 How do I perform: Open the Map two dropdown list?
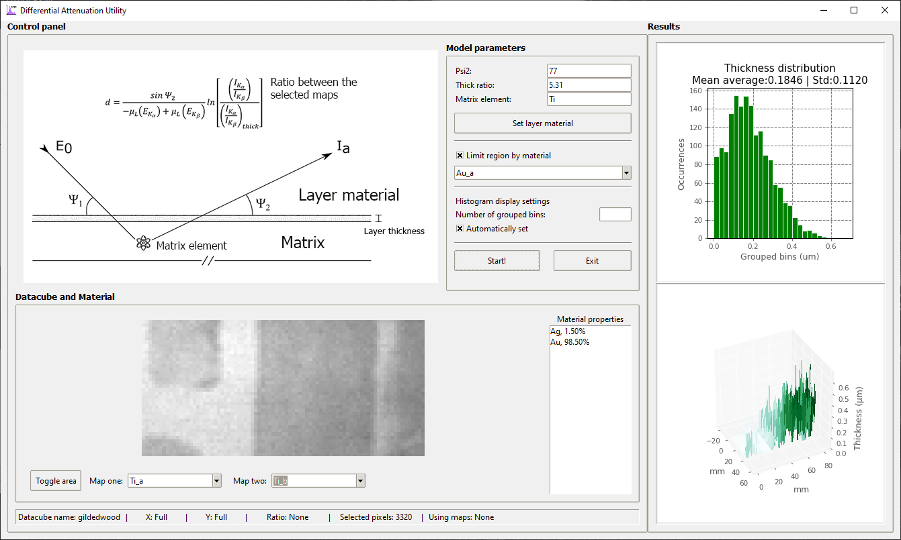pyautogui.click(x=360, y=480)
